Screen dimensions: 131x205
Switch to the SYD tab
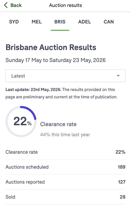click(14, 22)
